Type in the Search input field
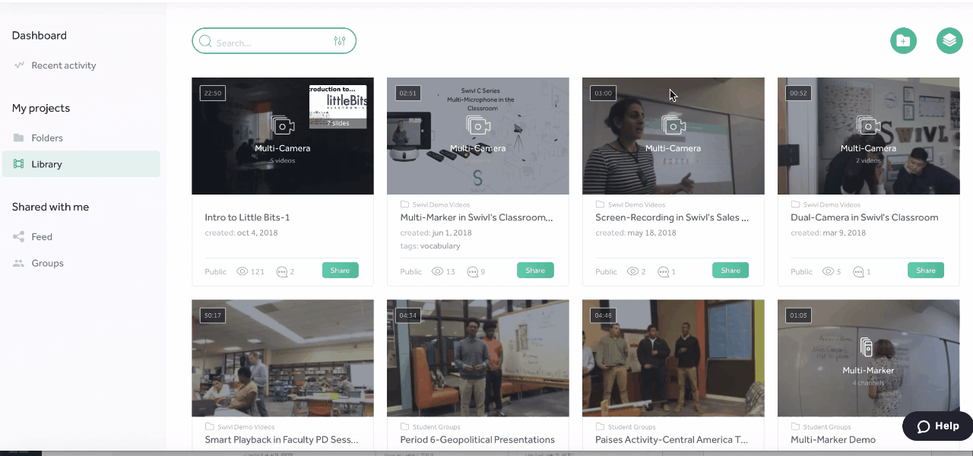Image resolution: width=973 pixels, height=456 pixels. pyautogui.click(x=270, y=43)
